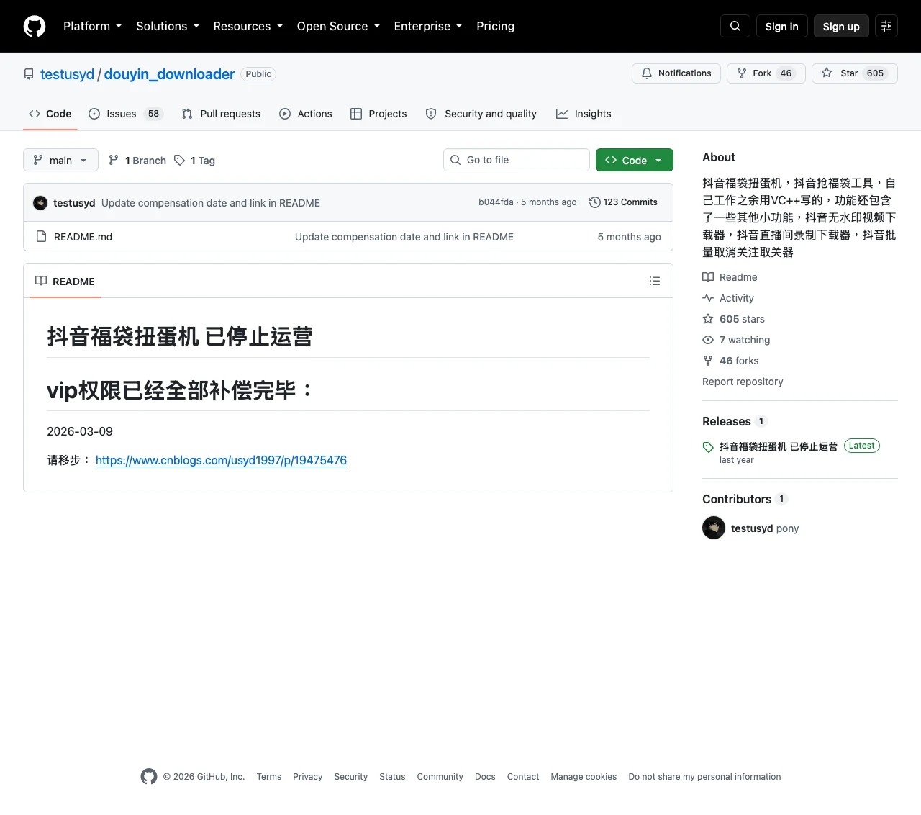Click the Go to file search field

tap(517, 160)
